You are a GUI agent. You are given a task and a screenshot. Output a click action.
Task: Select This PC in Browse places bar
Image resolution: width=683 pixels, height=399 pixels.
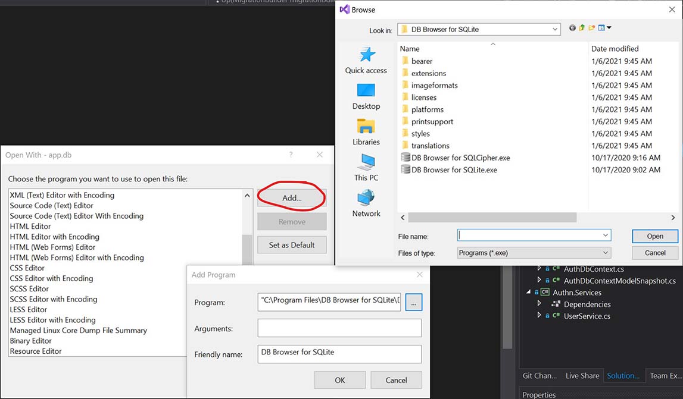(x=366, y=168)
